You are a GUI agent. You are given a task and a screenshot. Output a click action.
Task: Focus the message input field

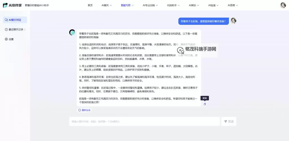(x=144, y=122)
